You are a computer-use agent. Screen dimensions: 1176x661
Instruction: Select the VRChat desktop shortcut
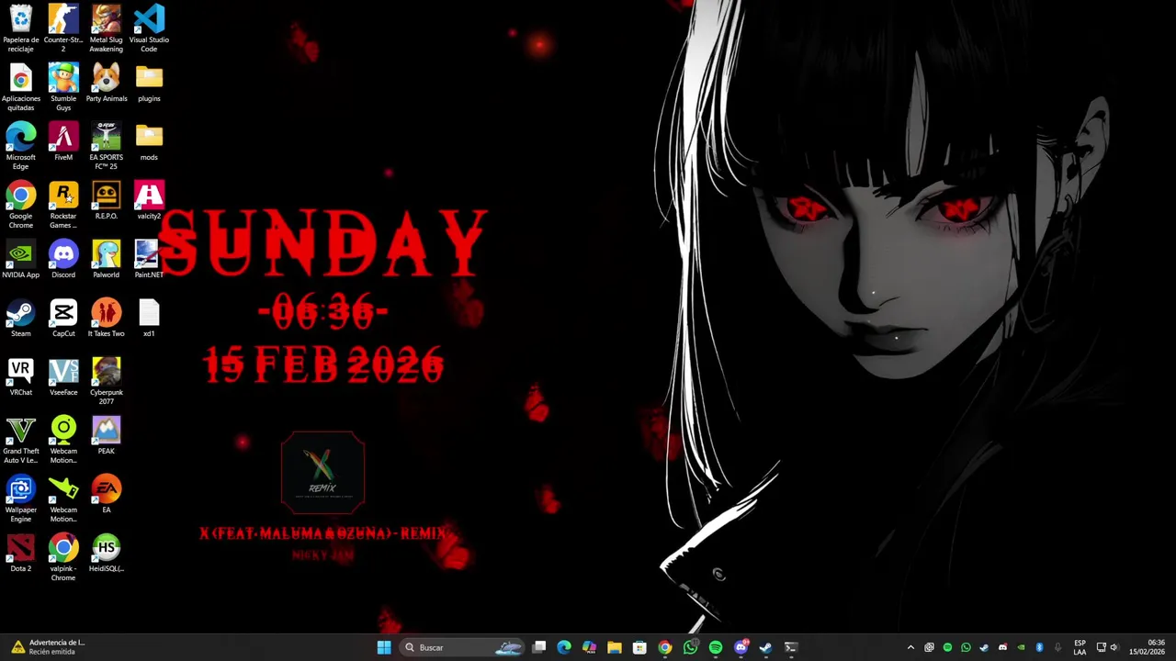click(x=20, y=376)
